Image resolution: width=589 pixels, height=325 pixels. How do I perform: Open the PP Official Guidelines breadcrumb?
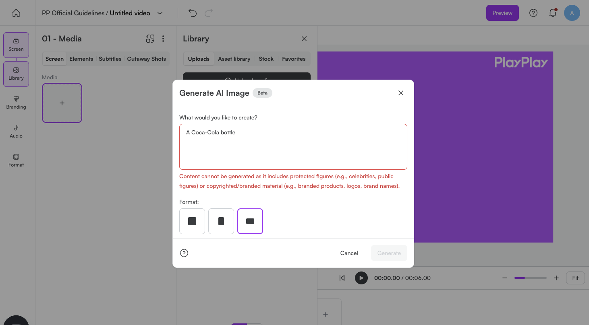pyautogui.click(x=73, y=13)
